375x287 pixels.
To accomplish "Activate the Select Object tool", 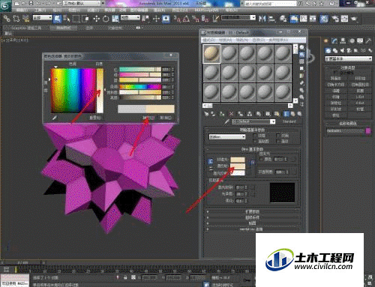I will tap(58, 19).
